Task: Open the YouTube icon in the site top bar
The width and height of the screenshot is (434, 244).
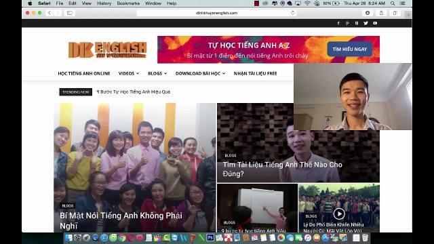Action: click(375, 23)
